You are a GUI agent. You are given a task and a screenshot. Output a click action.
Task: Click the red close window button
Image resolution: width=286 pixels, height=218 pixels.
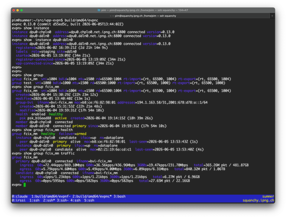pos(14,10)
